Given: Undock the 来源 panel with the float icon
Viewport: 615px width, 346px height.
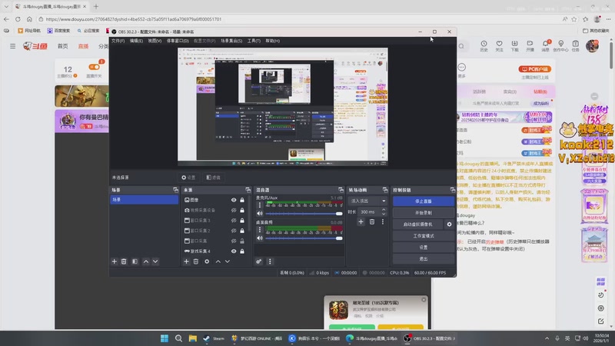Looking at the screenshot, I should click(x=248, y=190).
